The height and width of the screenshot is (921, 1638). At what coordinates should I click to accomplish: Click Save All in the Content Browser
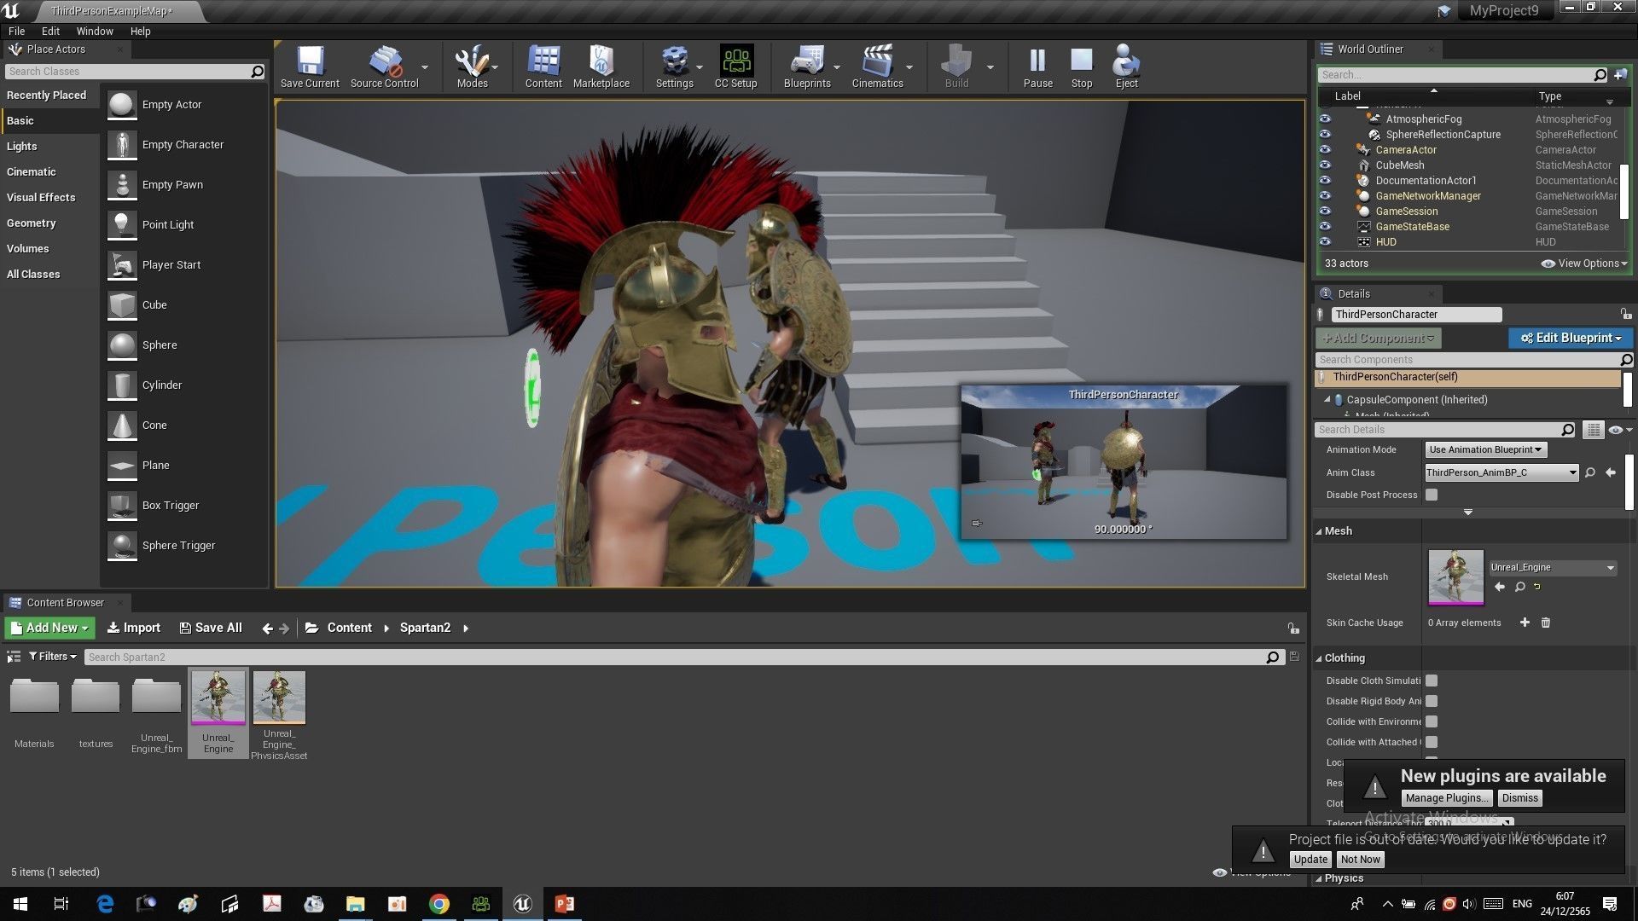coord(211,628)
